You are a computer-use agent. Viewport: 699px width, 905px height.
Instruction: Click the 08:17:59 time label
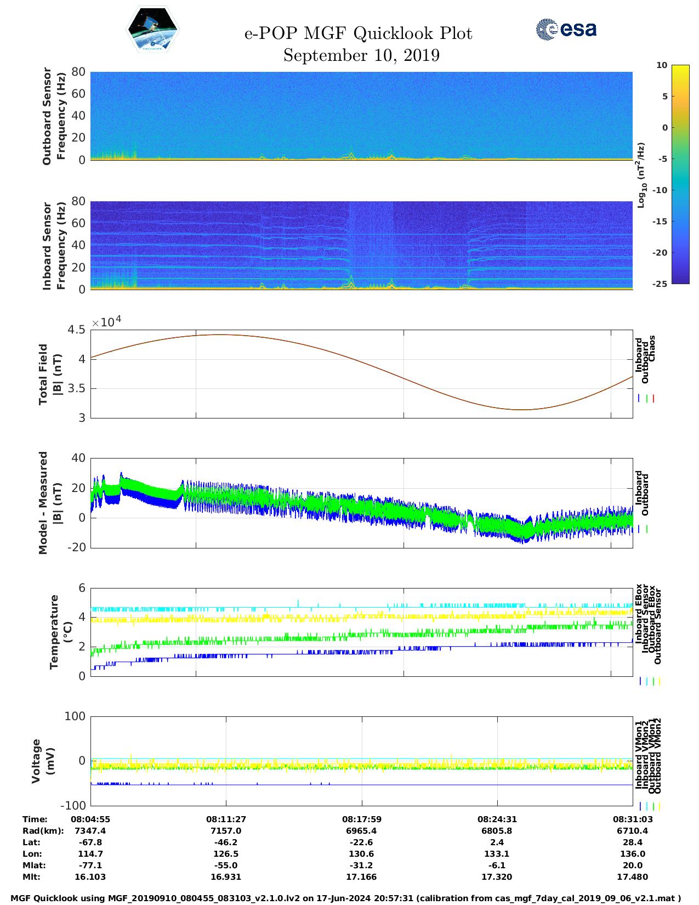click(361, 819)
